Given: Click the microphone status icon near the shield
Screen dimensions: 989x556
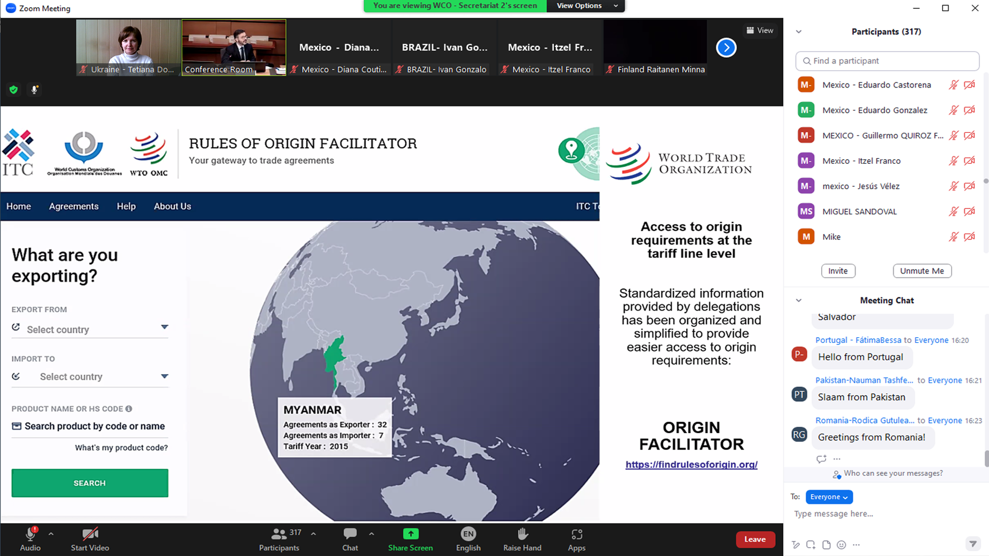Looking at the screenshot, I should (35, 90).
